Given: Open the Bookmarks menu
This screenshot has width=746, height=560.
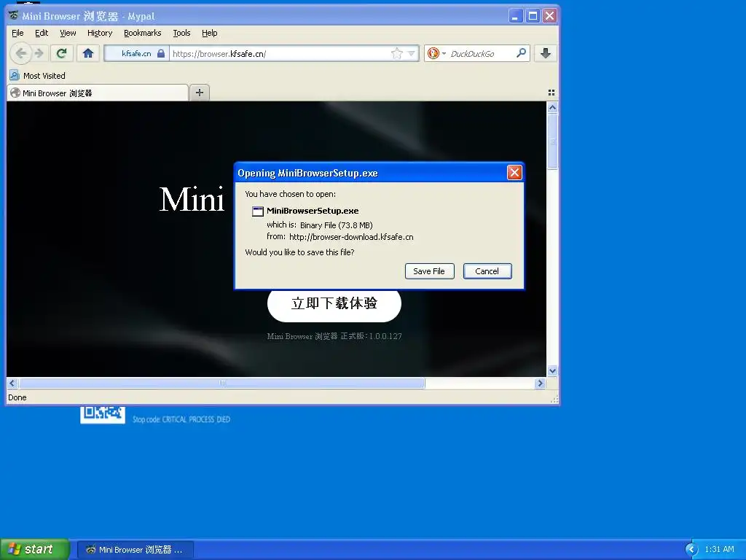Looking at the screenshot, I should (142, 33).
